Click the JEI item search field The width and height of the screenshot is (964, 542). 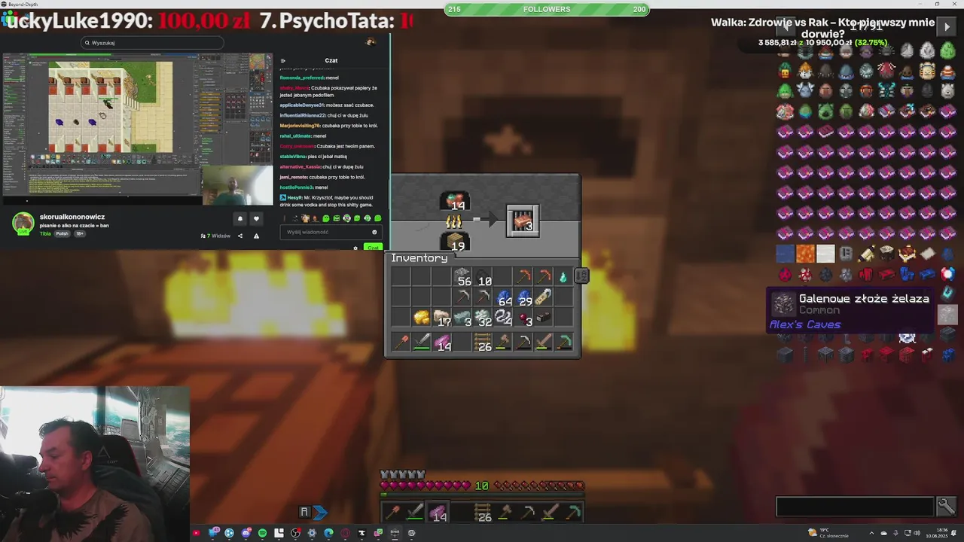[x=855, y=507]
